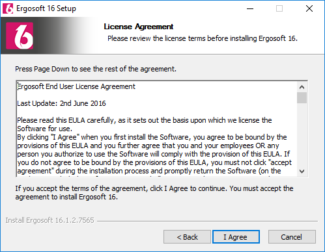The height and width of the screenshot is (252, 325).
Task: Click 'Ergosoft End User License Agreement' first line
Action: [76, 86]
